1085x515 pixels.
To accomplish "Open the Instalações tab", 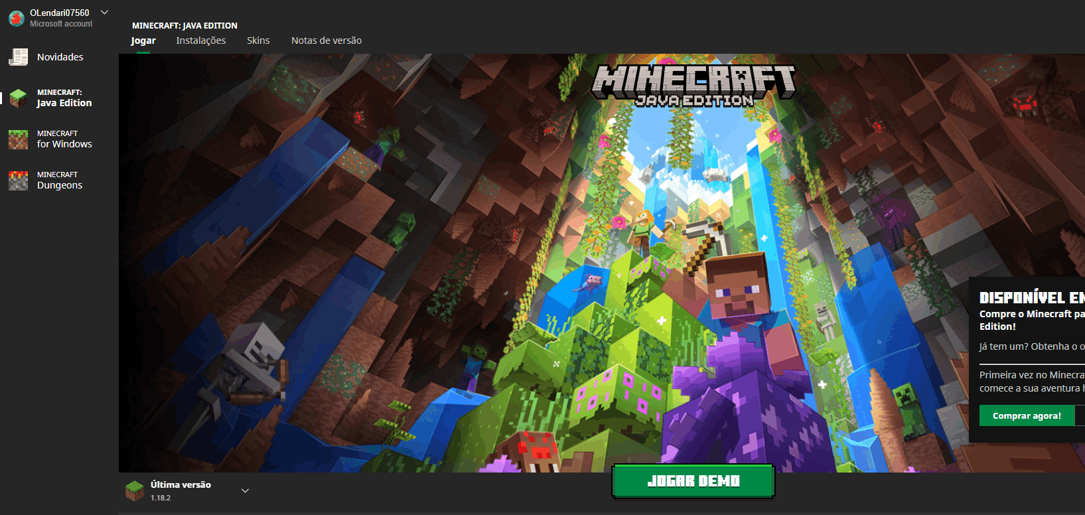I will click(x=201, y=40).
